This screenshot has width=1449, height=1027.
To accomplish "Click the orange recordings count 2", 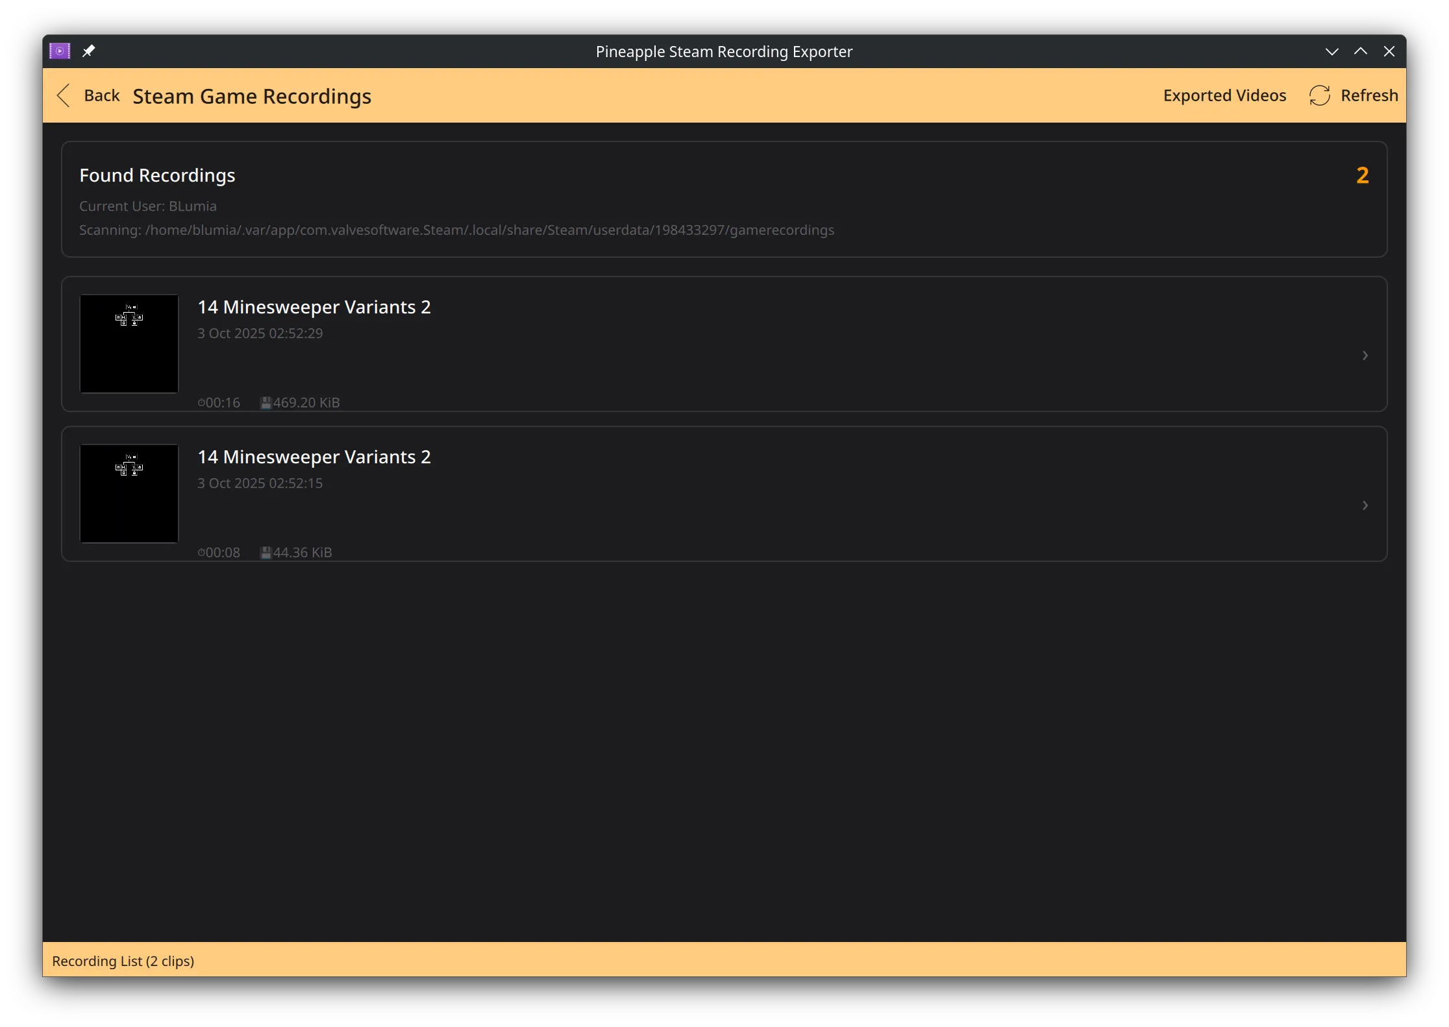I will [1362, 175].
